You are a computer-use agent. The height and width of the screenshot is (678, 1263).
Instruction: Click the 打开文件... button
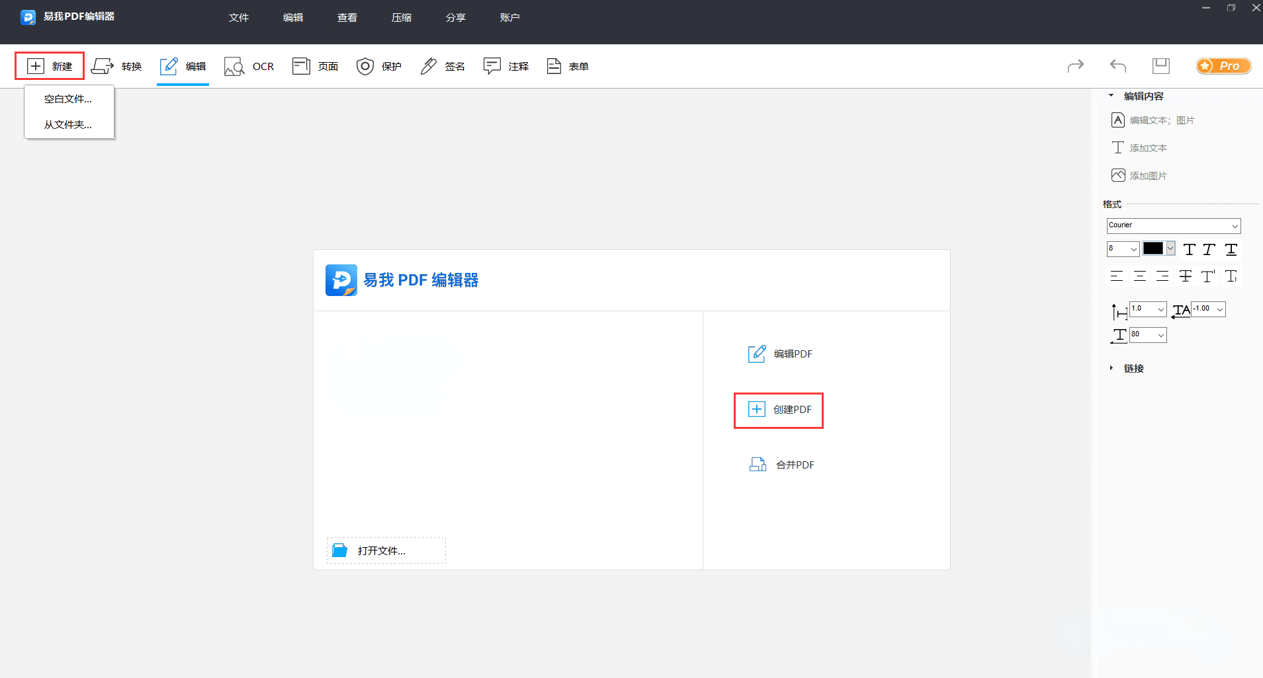click(386, 550)
